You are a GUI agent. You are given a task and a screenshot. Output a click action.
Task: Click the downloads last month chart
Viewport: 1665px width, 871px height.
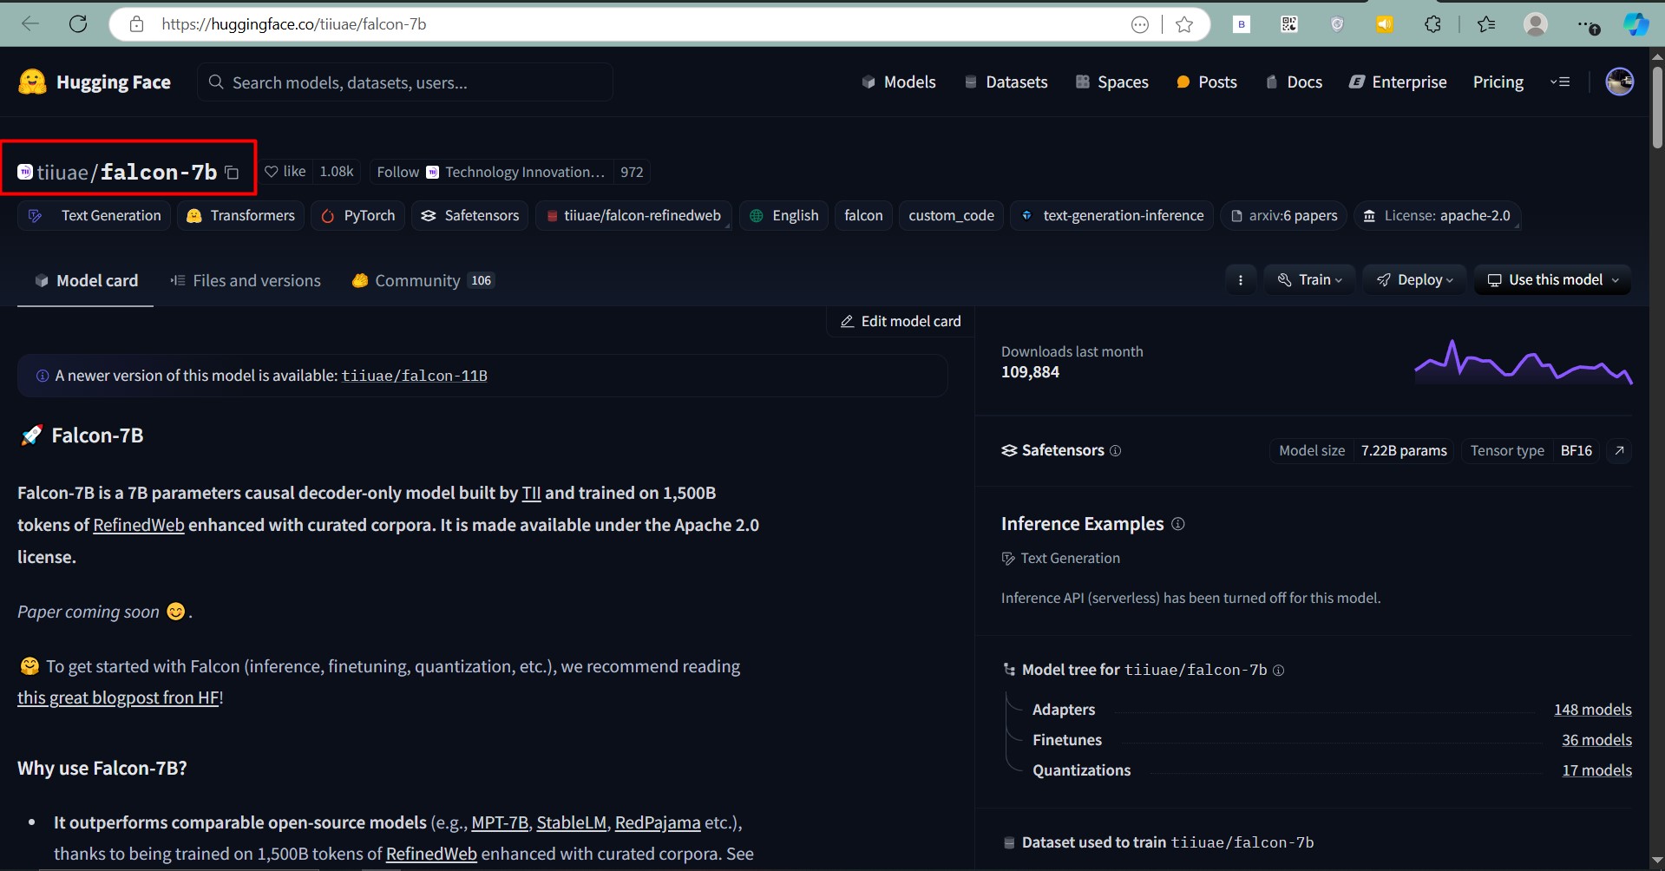pos(1524,362)
